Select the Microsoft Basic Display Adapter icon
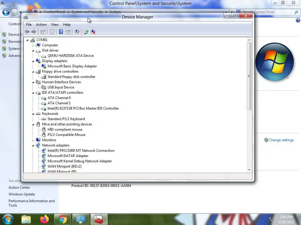301x225 pixels. pyautogui.click(x=44, y=66)
